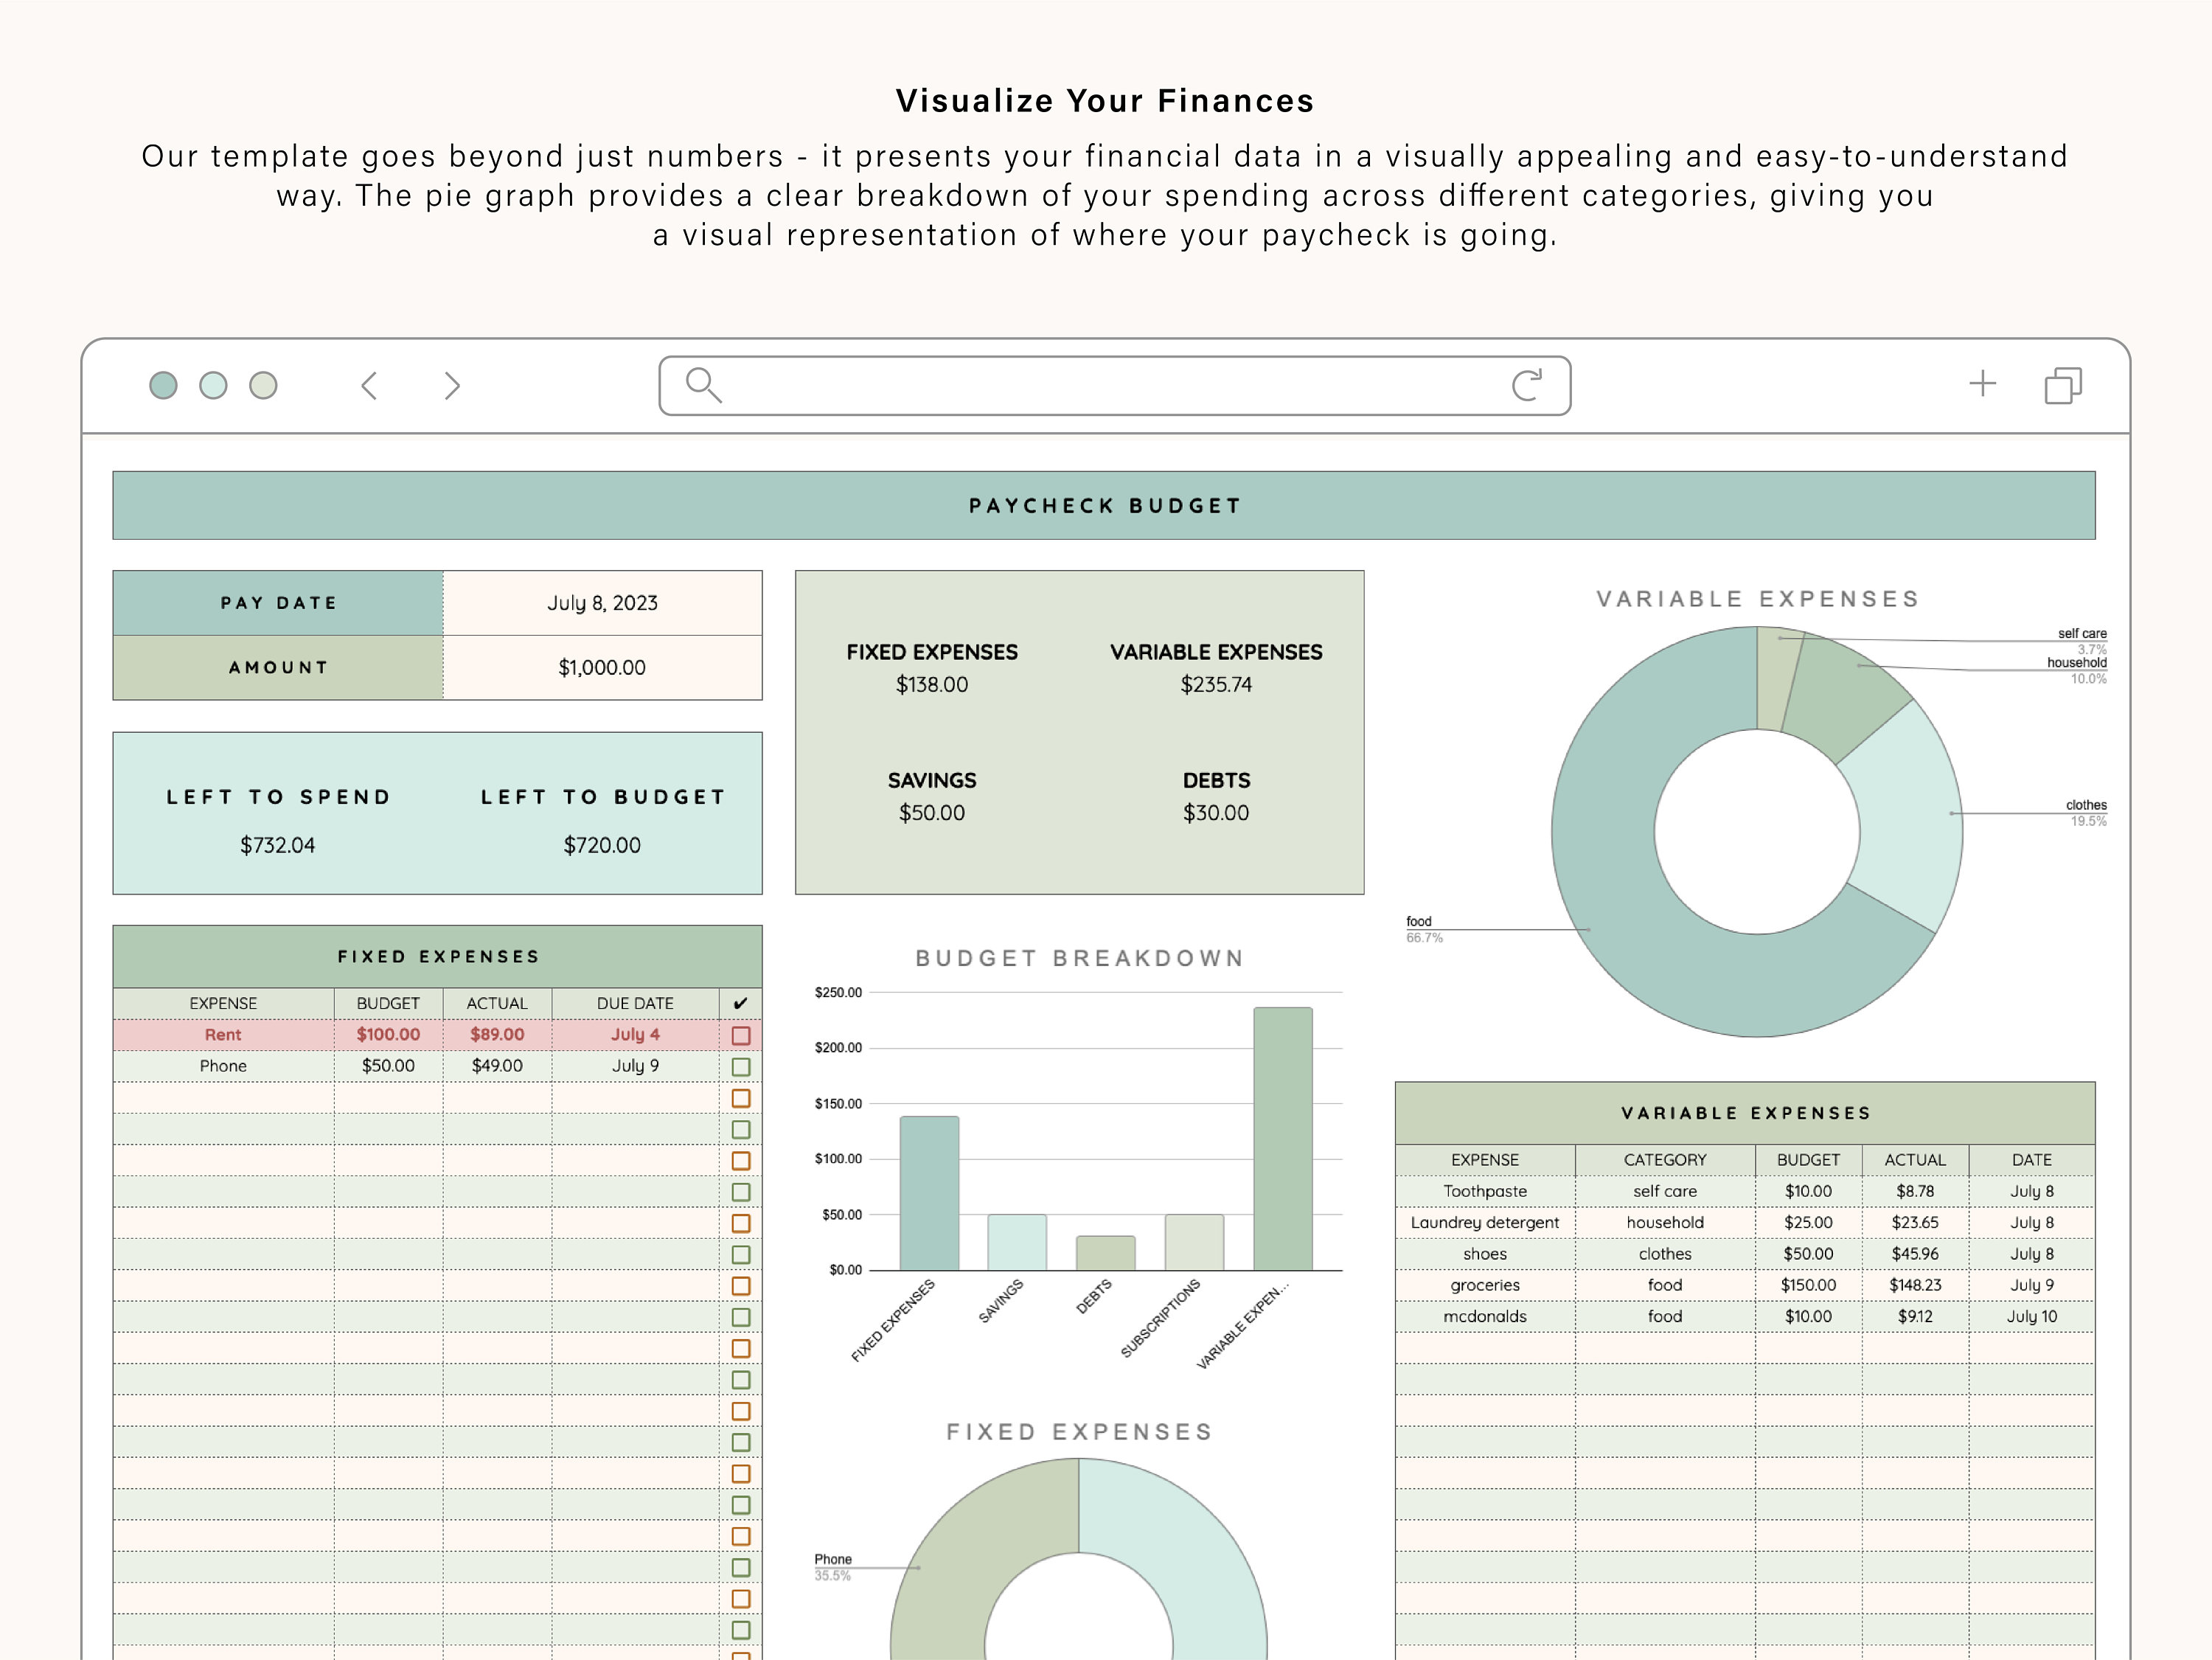2212x1660 pixels.
Task: Click the Phone budget $50.00 cell
Action: point(388,1066)
